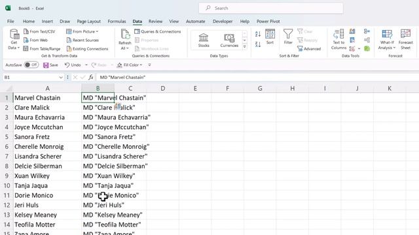Open Recent Sources
The height and width of the screenshot is (235, 419).
point(82,40)
